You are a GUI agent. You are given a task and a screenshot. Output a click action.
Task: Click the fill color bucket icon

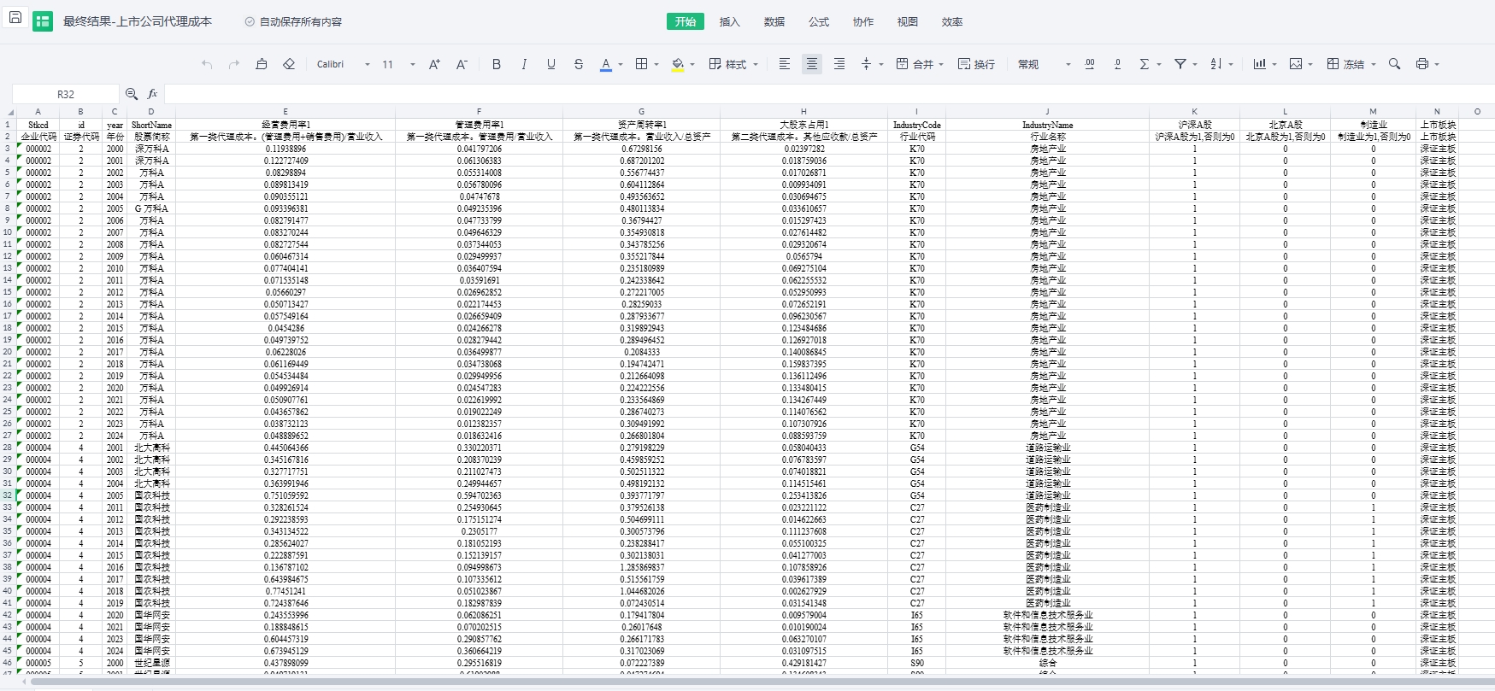pyautogui.click(x=678, y=63)
